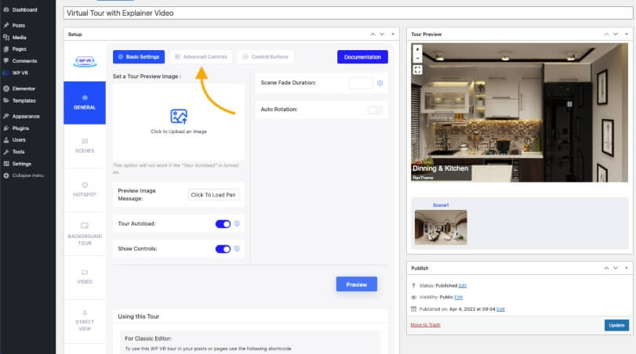
Task: Click the Elementor sidebar icon
Action: point(6,88)
